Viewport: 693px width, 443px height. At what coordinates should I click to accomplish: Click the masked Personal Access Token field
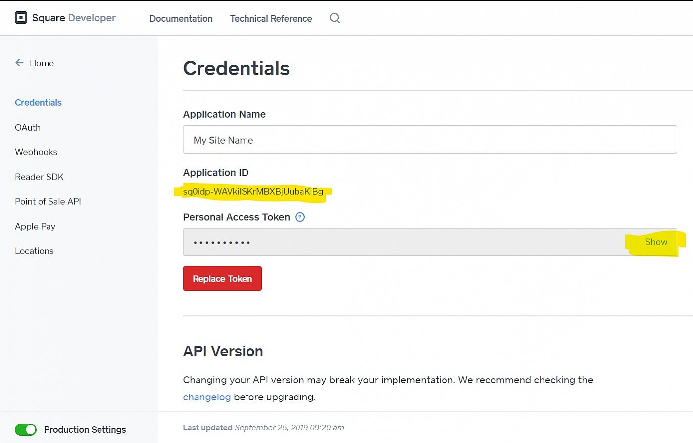[430, 242]
